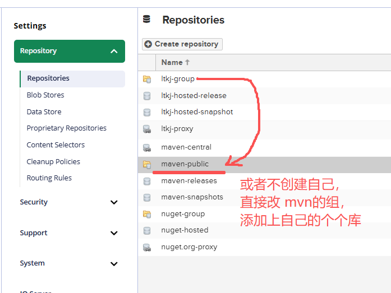Image resolution: width=391 pixels, height=293 pixels.
Task: Select the maven-central repository name
Action: click(x=186, y=147)
